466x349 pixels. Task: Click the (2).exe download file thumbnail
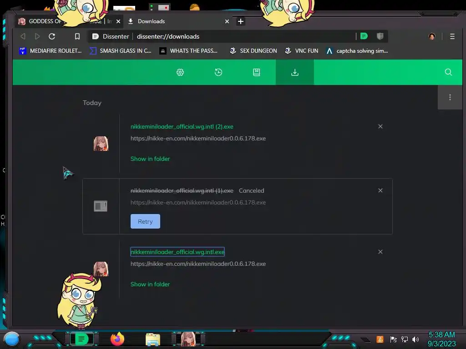pyautogui.click(x=101, y=144)
